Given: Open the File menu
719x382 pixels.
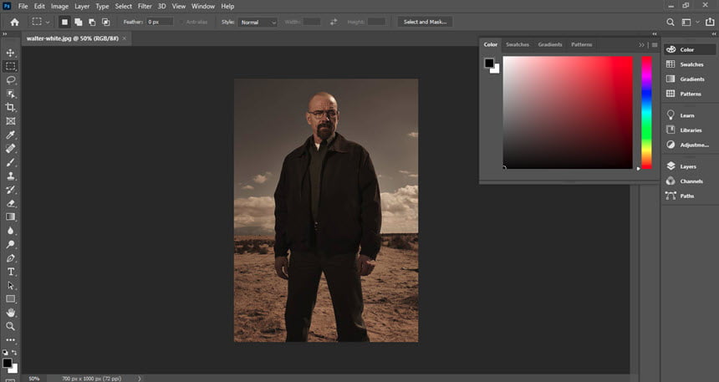Looking at the screenshot, I should pyautogui.click(x=23, y=7).
